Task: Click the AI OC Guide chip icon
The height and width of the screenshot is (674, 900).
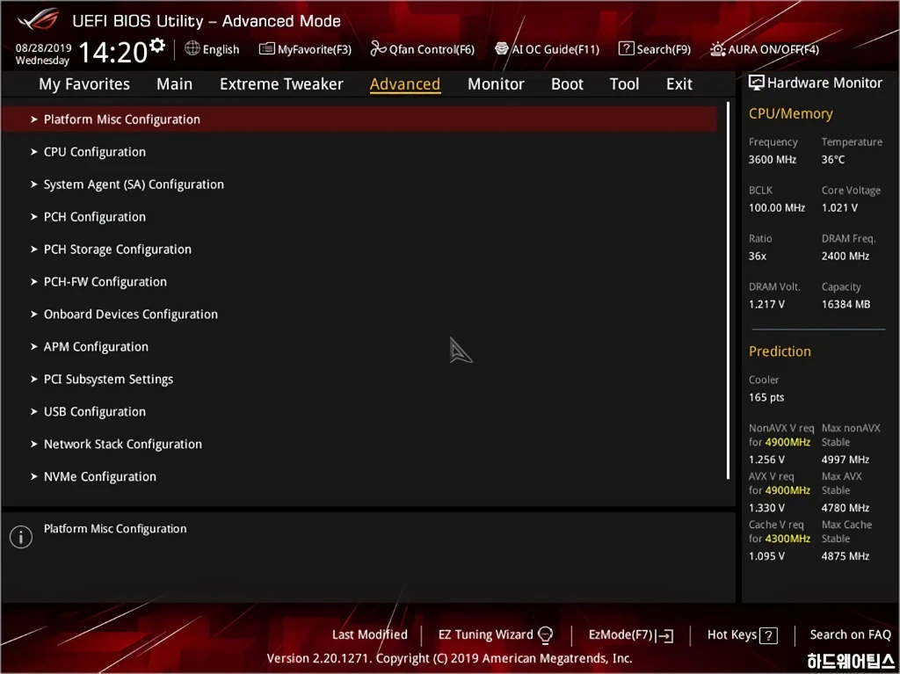Action: [502, 49]
